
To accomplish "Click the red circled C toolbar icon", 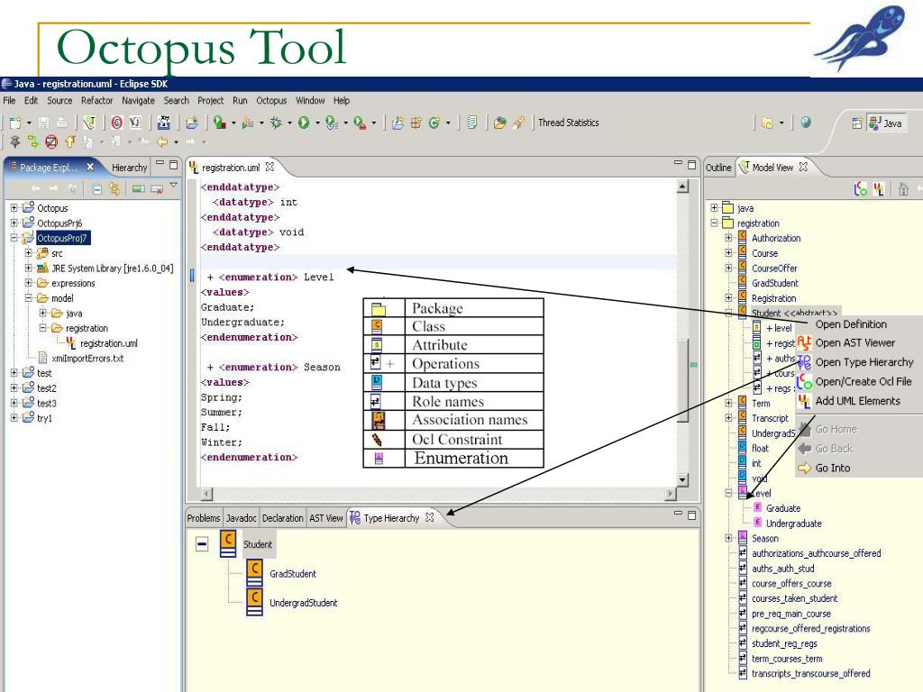I will [116, 123].
